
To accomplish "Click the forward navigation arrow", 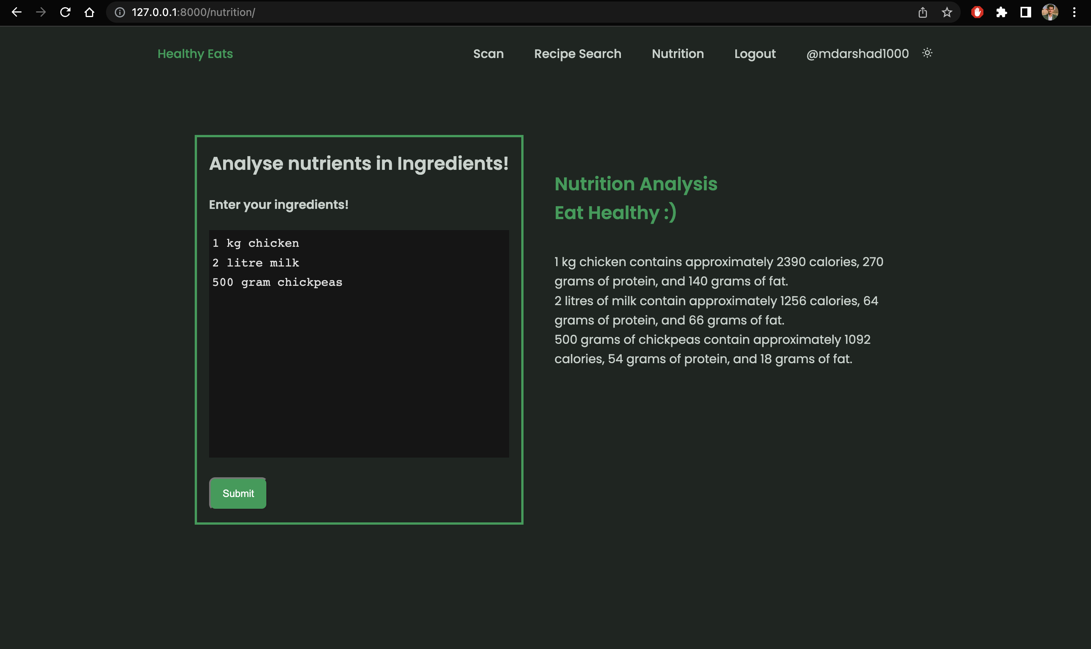I will [41, 12].
